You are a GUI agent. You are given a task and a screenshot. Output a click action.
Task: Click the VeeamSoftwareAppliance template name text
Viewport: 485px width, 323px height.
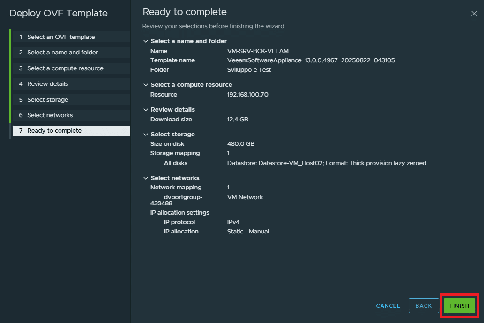click(x=311, y=60)
